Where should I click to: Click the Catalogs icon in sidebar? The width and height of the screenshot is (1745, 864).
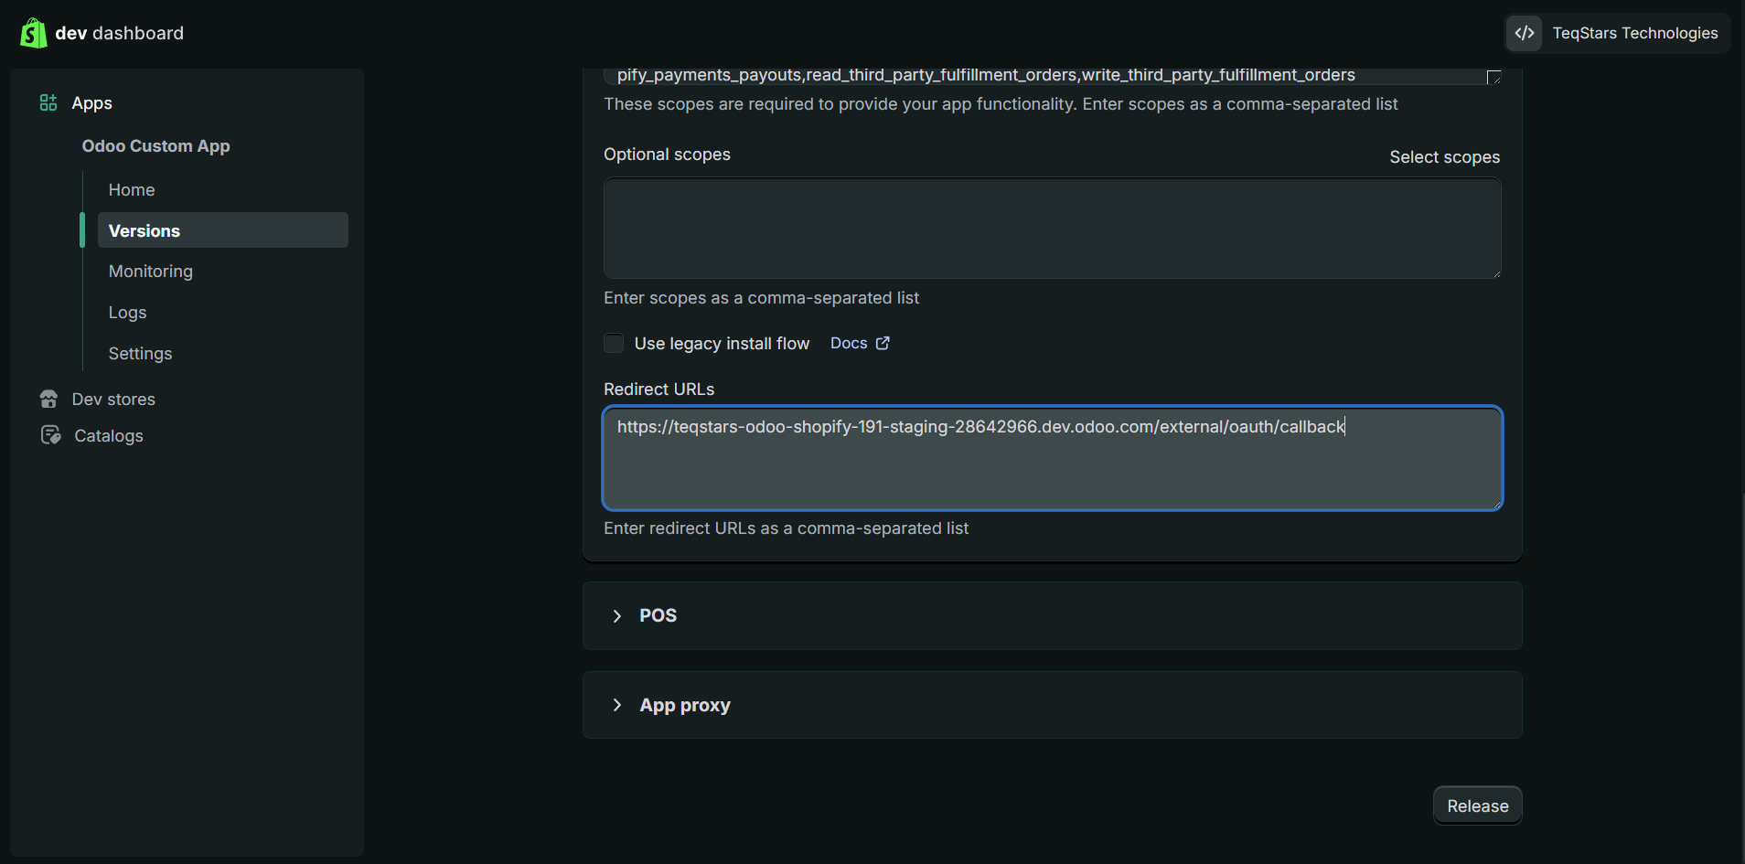[50, 435]
